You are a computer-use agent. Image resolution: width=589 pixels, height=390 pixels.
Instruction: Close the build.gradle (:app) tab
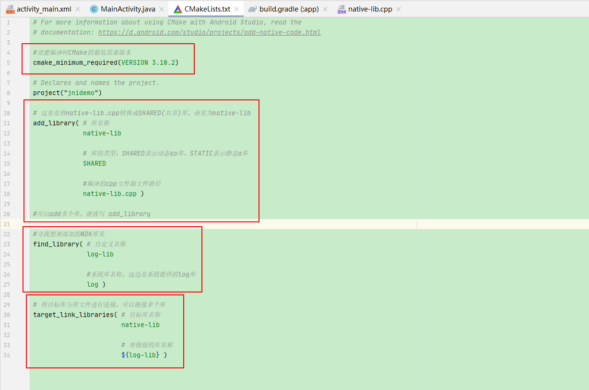[x=325, y=8]
